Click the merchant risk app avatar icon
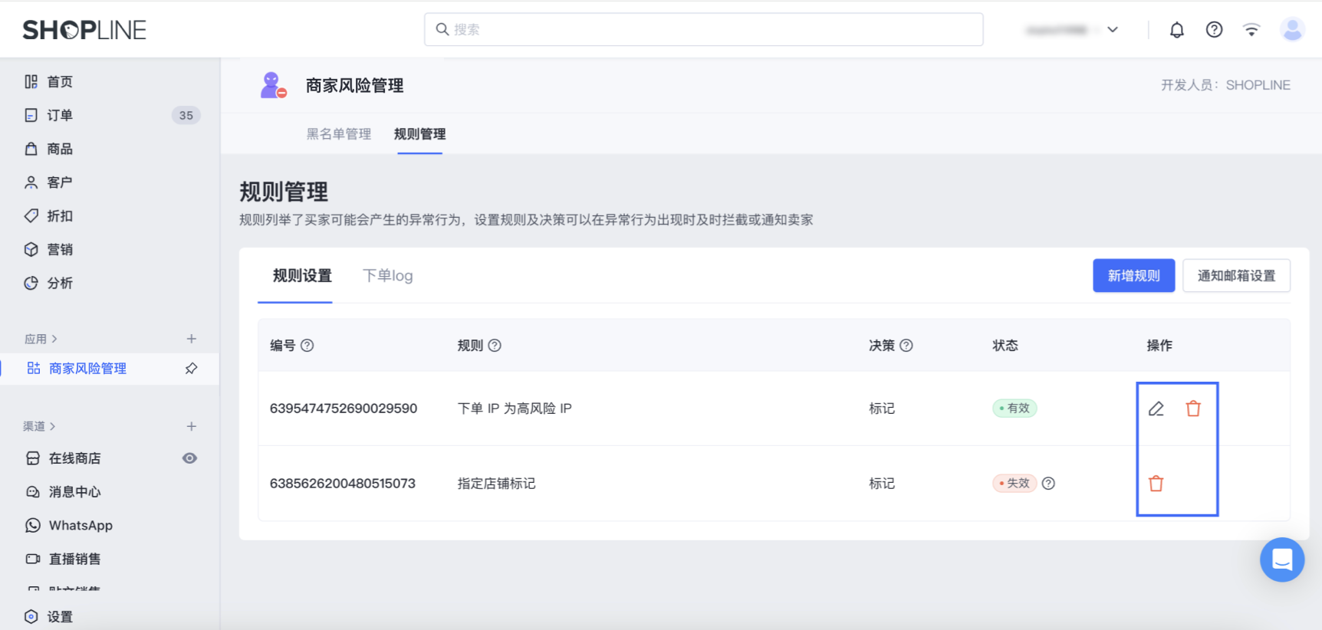Viewport: 1322px width, 630px height. pyautogui.click(x=273, y=85)
